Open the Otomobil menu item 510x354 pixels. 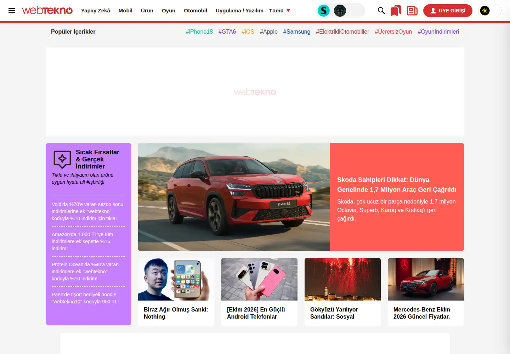coord(195,11)
